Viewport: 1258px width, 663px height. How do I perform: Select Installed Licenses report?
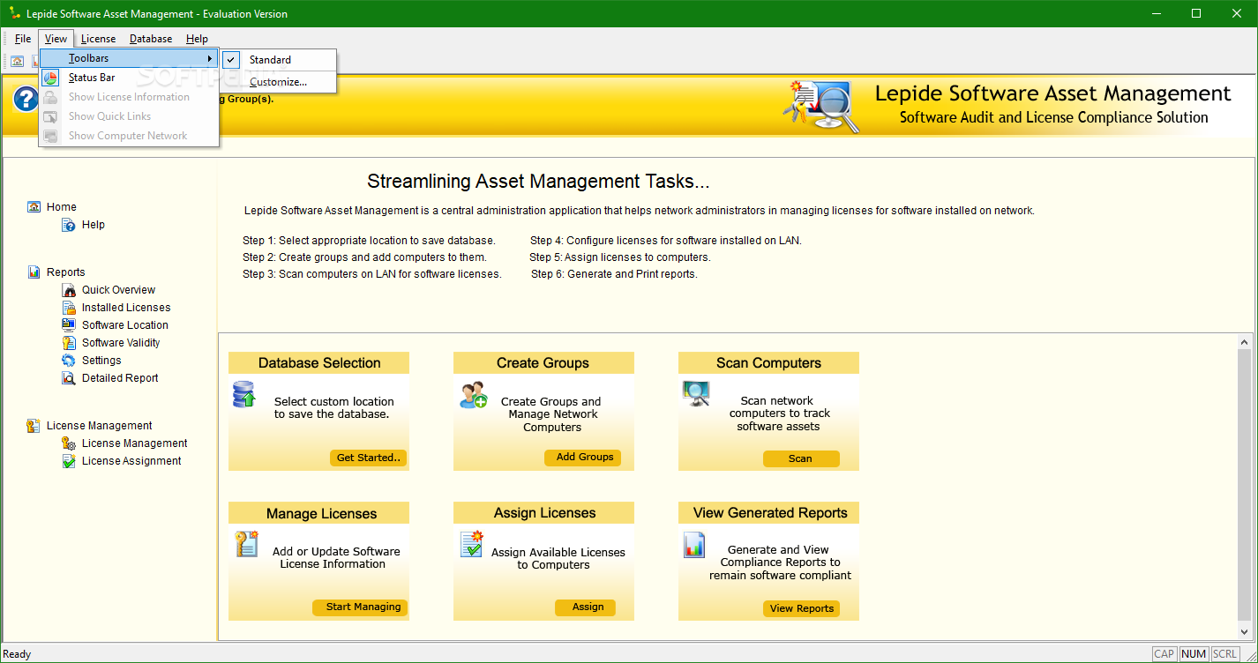(126, 308)
